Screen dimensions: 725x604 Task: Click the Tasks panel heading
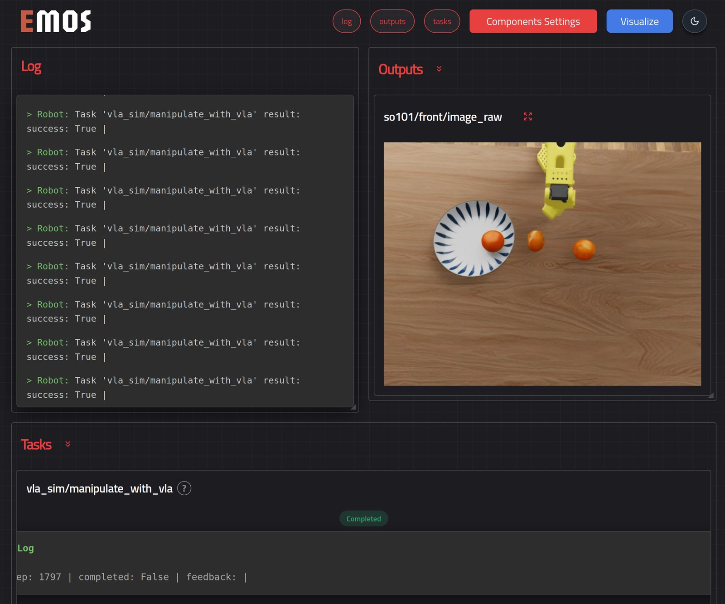[x=36, y=444]
